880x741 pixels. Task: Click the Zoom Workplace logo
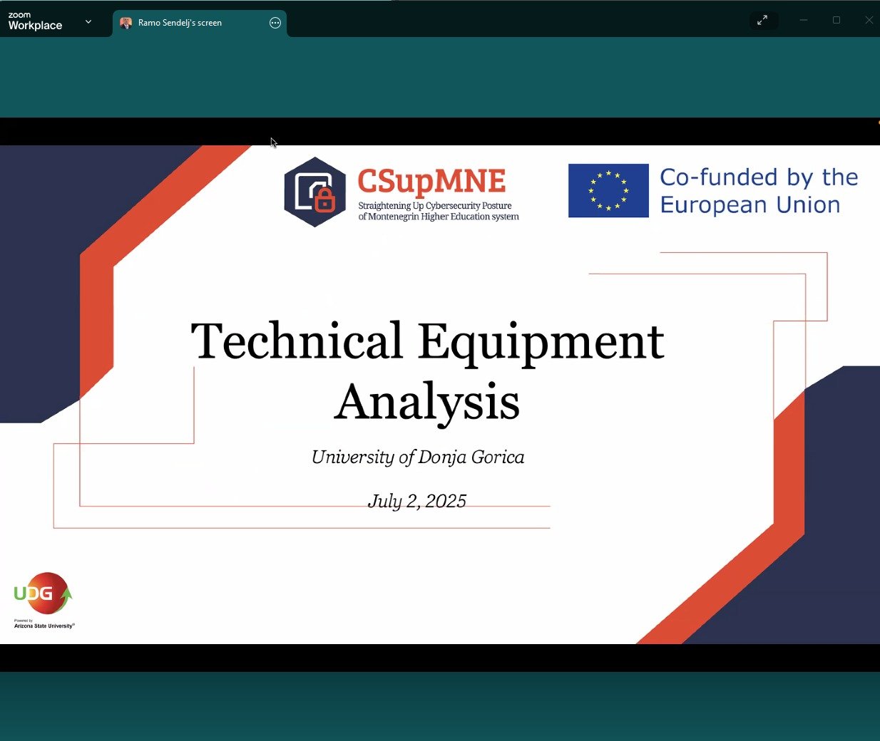[x=35, y=21]
